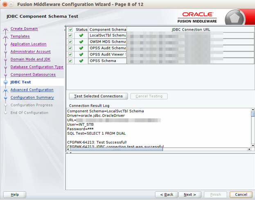Click the log horizontal scroll-right arrow
This screenshot has width=255, height=200.
[249, 149]
